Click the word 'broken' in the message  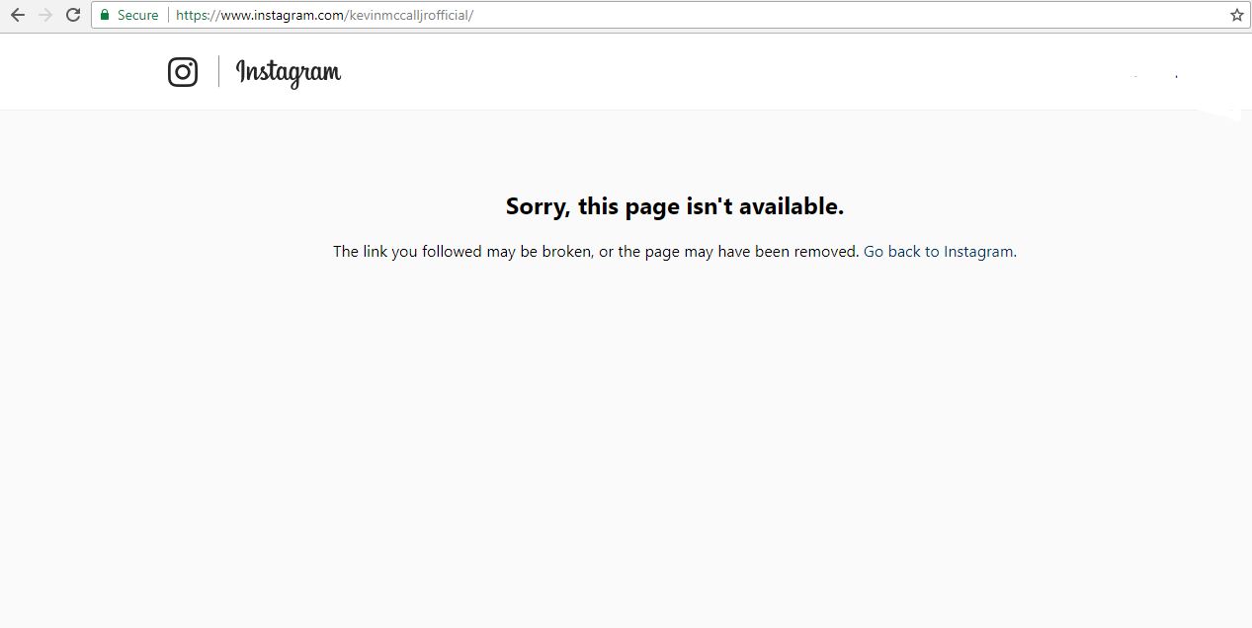click(x=566, y=251)
